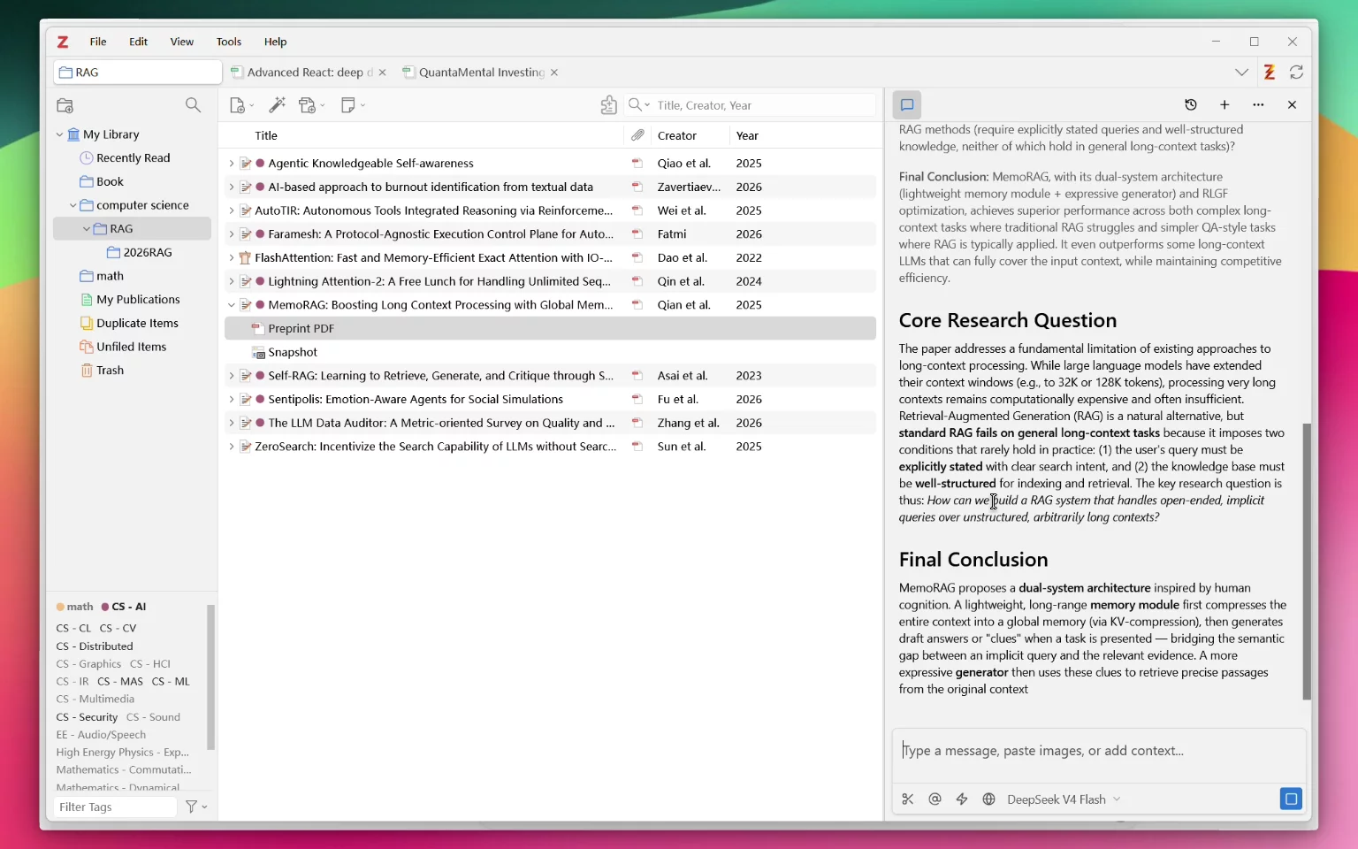
Task: Filter by the CS - MAS tag
Action: [119, 682]
